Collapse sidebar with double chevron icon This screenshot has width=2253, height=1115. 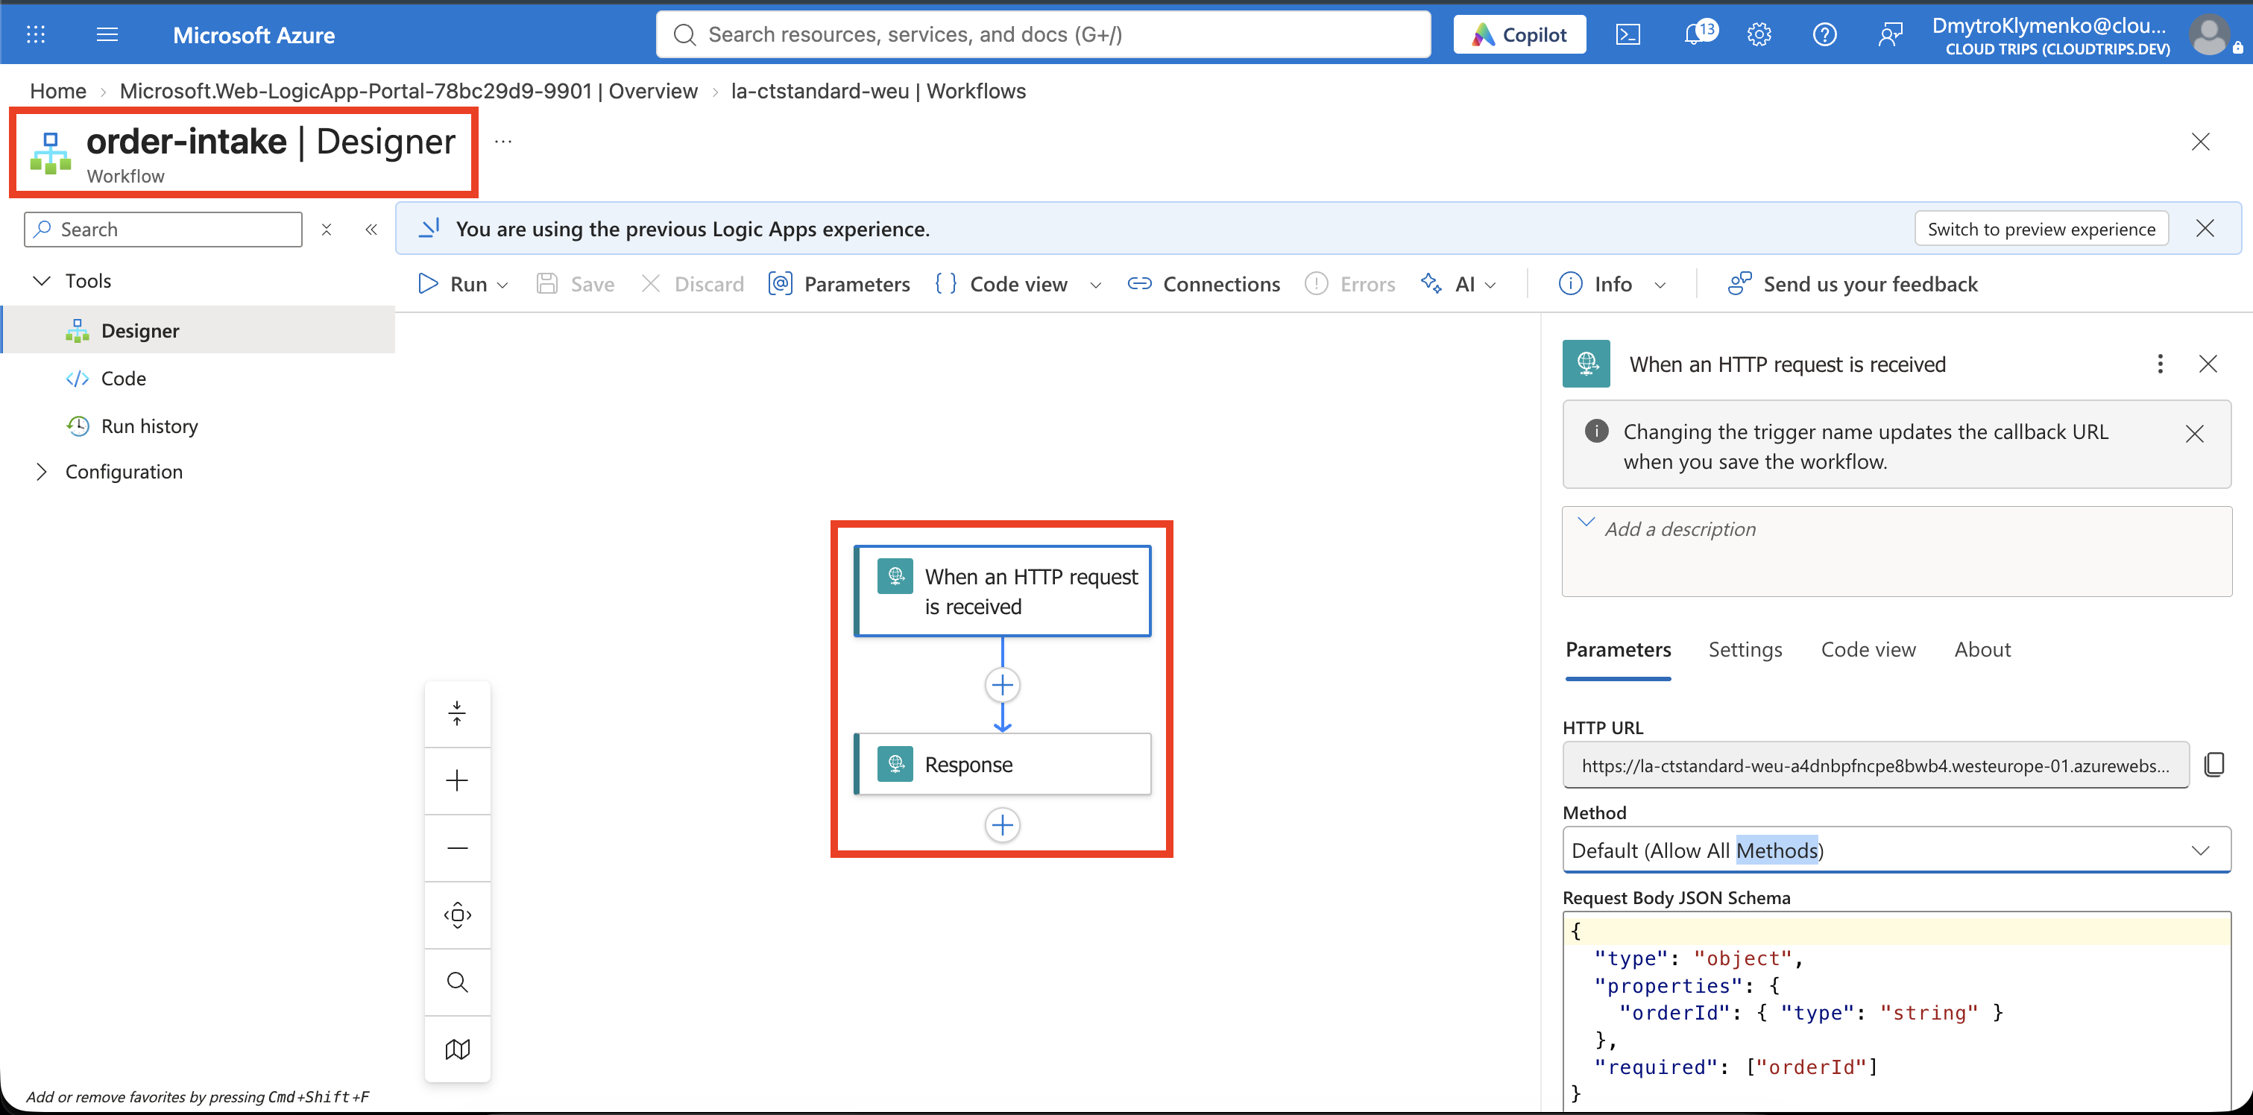tap(371, 229)
